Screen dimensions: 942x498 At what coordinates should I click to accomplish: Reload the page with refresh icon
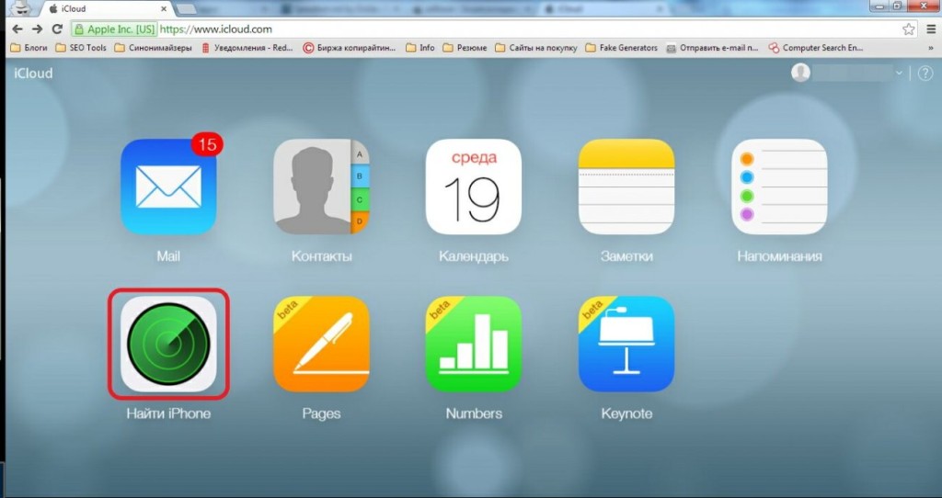point(57,28)
